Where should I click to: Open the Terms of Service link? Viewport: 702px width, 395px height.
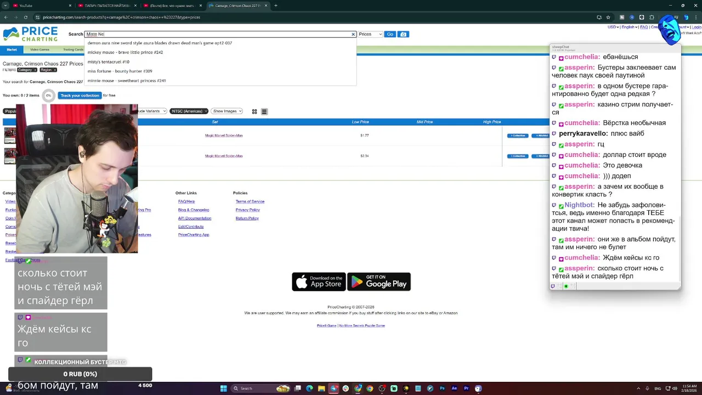[x=250, y=201]
